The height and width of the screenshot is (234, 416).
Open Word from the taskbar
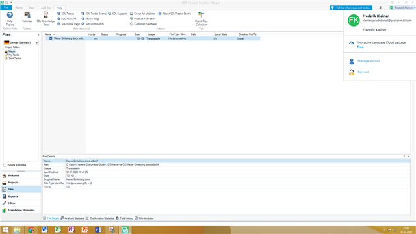(44, 229)
